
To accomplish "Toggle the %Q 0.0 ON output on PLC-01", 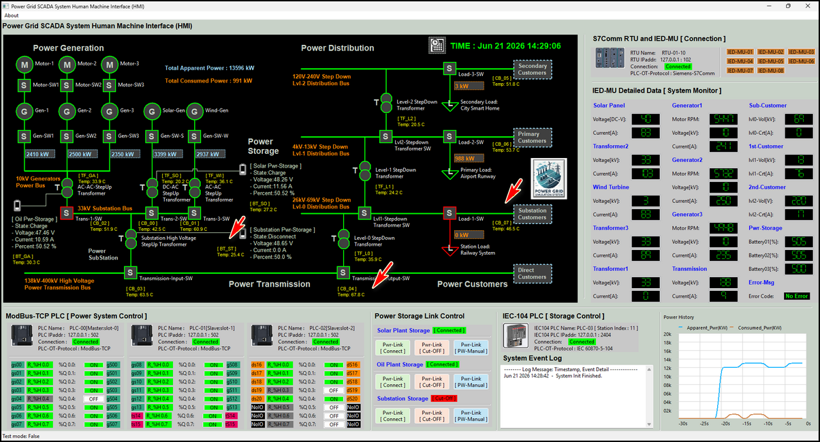I will [x=212, y=365].
